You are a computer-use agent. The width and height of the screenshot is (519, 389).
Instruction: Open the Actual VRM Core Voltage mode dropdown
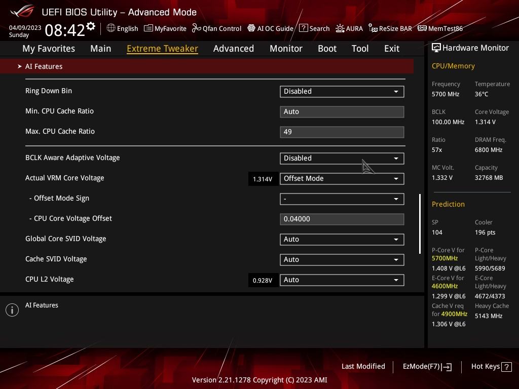342,179
